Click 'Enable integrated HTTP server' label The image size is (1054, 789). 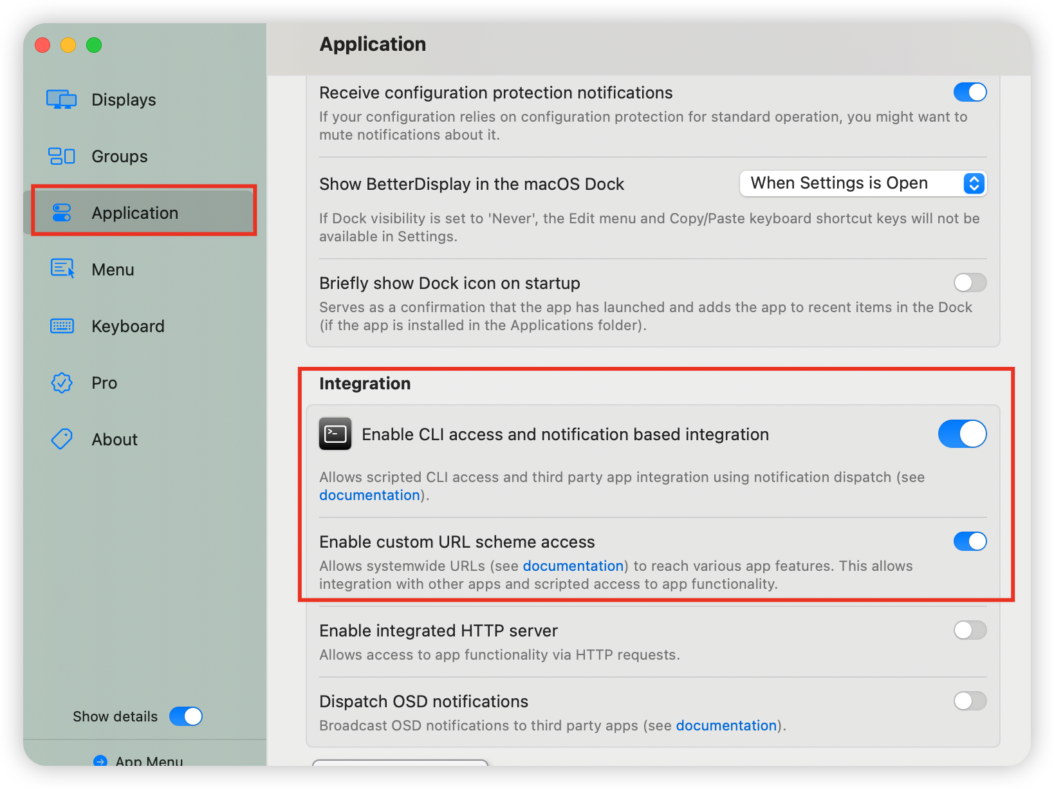coord(438,631)
